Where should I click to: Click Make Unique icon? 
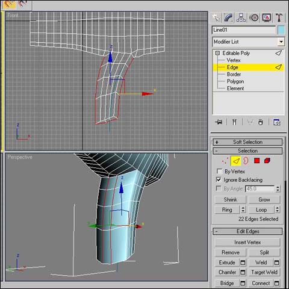(x=250, y=122)
